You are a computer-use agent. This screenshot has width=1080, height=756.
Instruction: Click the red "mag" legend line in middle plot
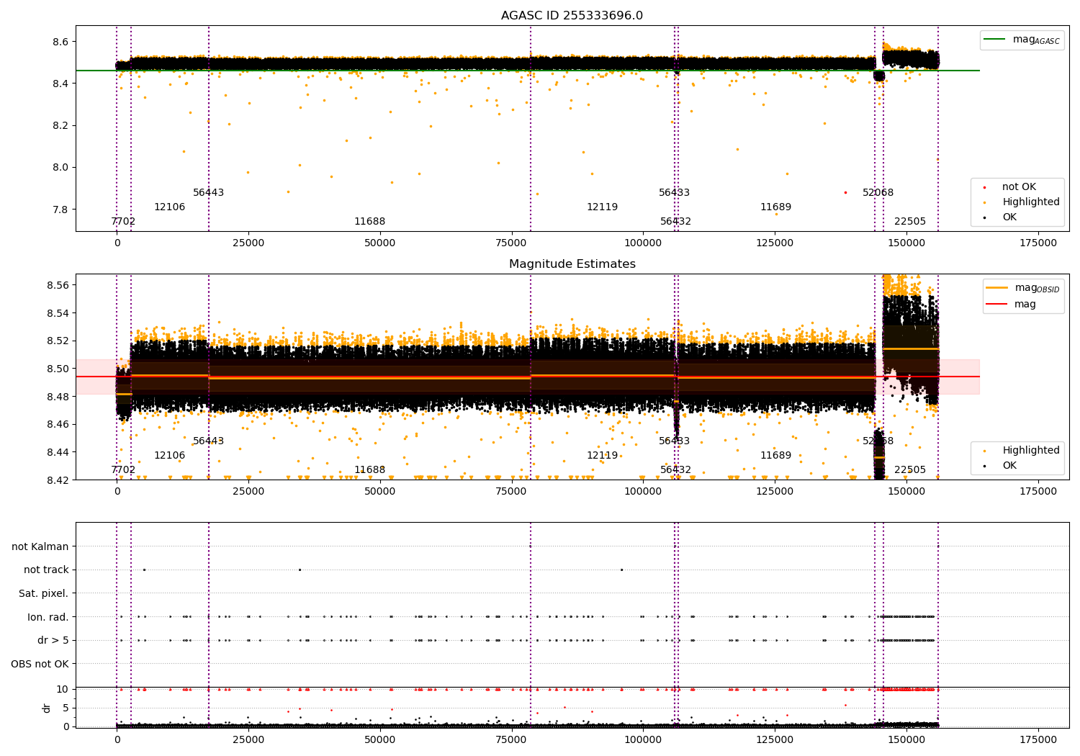tap(997, 304)
